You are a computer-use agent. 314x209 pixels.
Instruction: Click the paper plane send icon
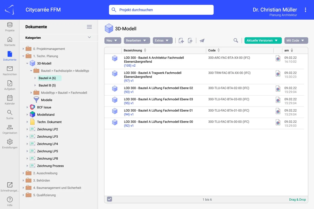202,40
